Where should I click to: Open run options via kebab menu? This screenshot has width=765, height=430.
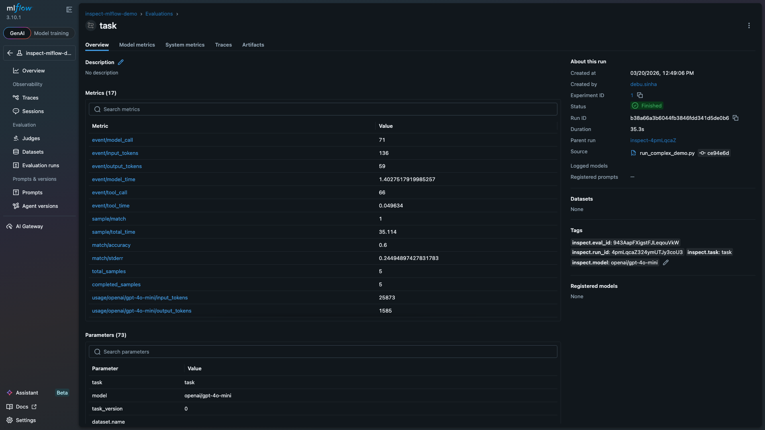coord(749,25)
